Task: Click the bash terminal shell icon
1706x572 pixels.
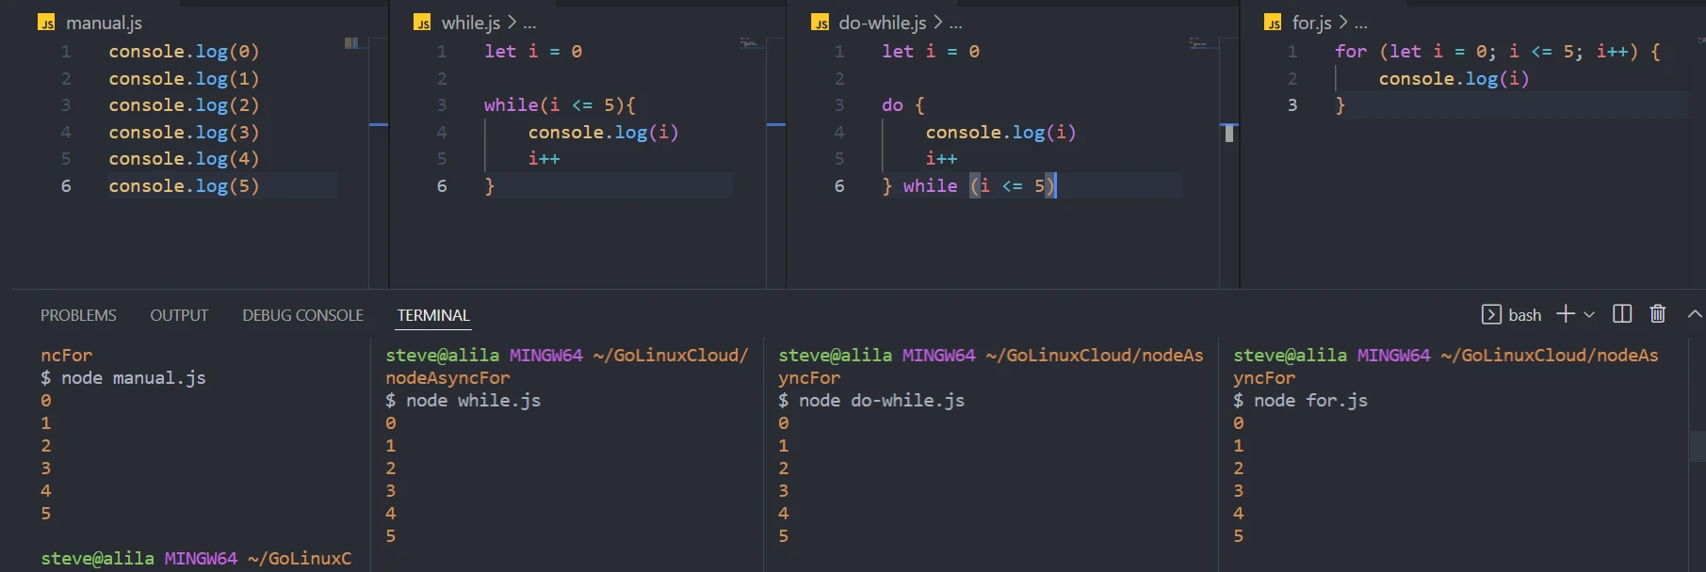Action: [x=1491, y=314]
